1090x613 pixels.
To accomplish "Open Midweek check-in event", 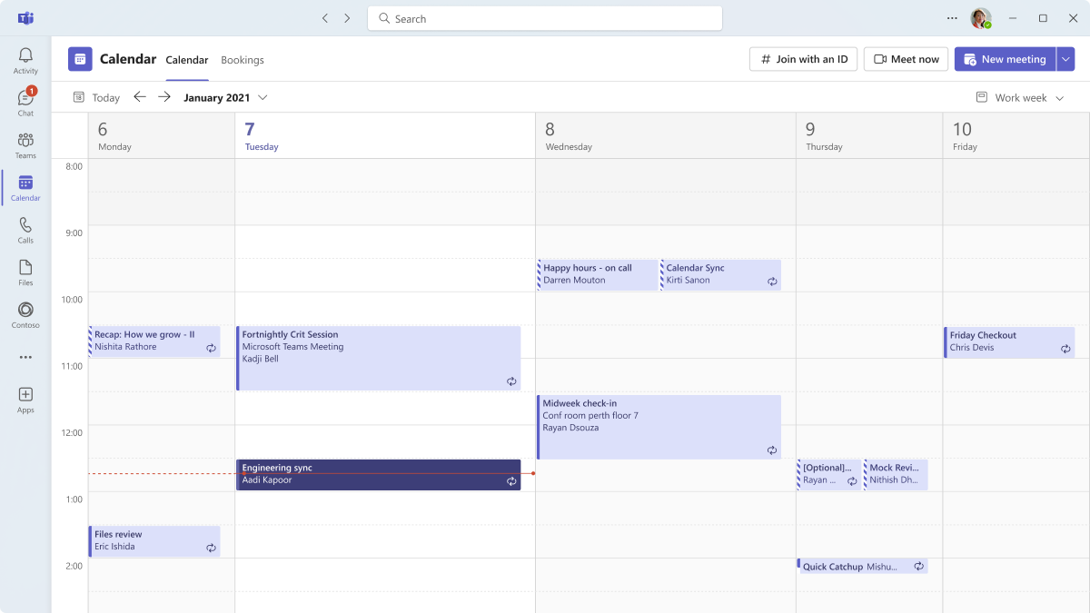I will click(659, 427).
